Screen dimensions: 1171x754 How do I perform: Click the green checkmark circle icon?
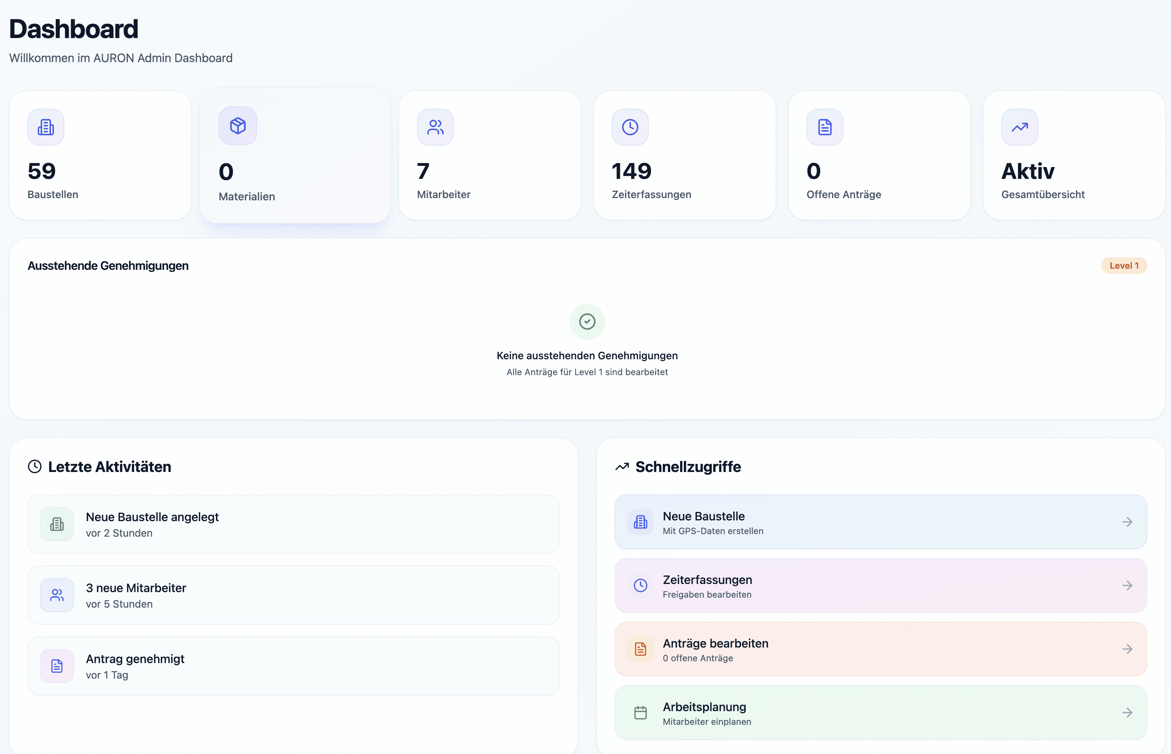tap(587, 322)
